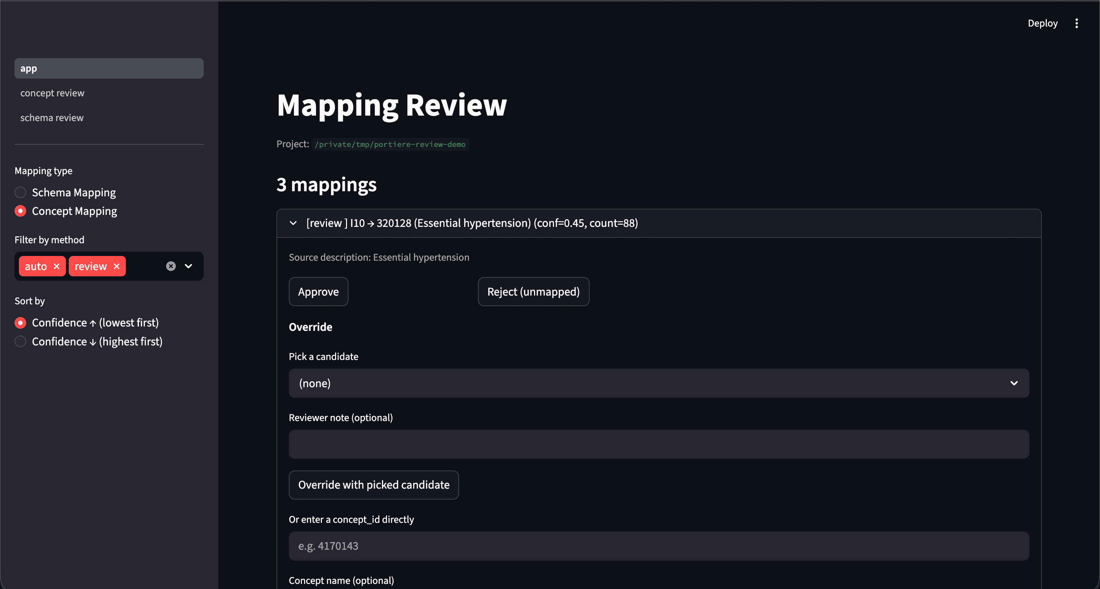1100x589 pixels.
Task: Approve the Essential hypertension mapping
Action: (319, 292)
